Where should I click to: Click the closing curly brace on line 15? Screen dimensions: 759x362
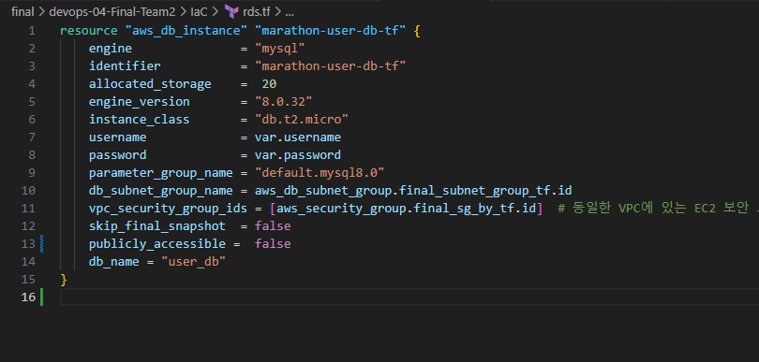64,280
